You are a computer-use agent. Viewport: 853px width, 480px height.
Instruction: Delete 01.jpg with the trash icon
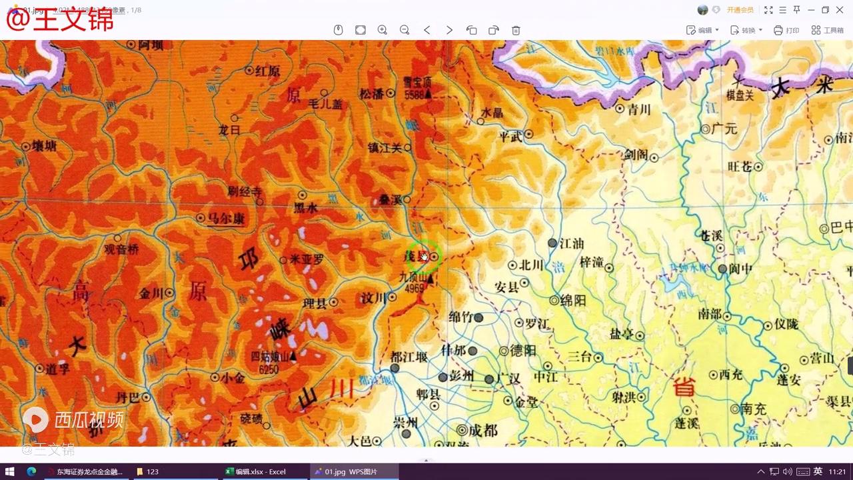coord(515,30)
